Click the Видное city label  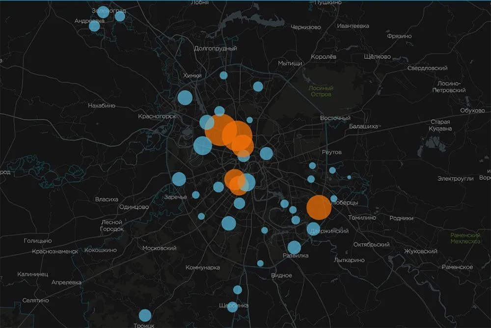tap(281, 275)
